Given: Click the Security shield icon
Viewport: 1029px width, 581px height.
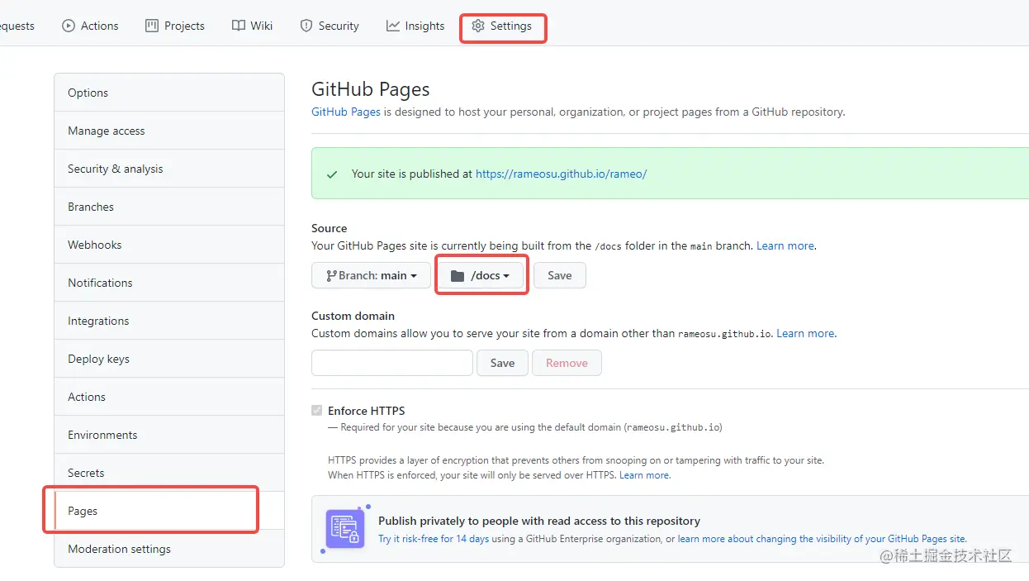Looking at the screenshot, I should (x=306, y=26).
